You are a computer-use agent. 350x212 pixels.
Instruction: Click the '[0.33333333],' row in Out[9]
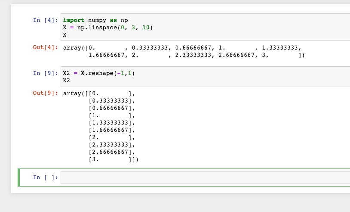[112, 101]
